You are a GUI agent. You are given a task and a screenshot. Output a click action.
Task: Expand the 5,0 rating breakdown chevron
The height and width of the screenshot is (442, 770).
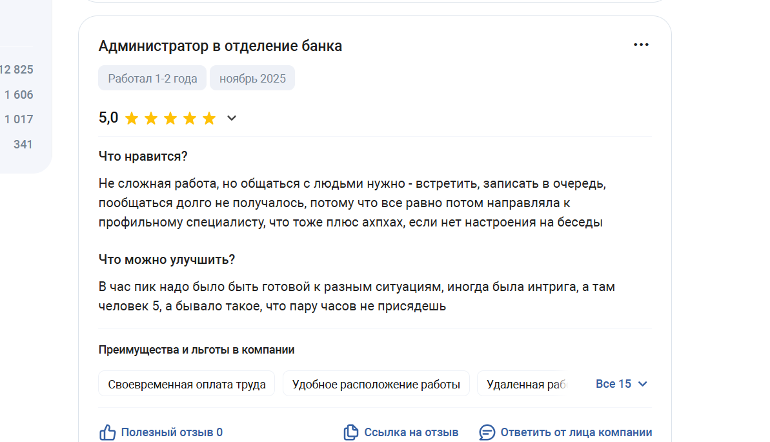click(x=232, y=118)
